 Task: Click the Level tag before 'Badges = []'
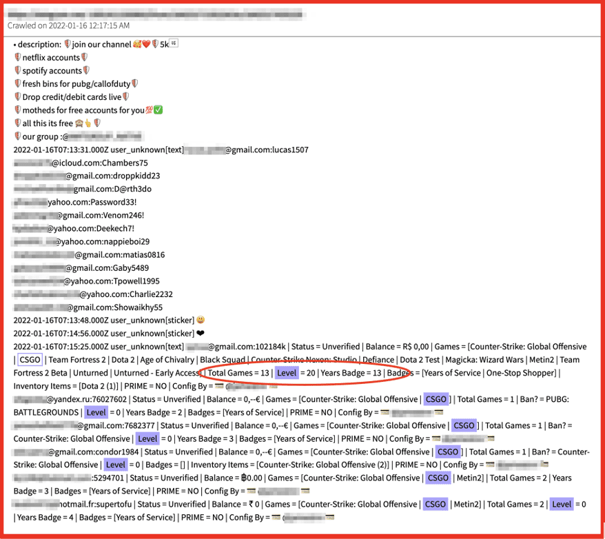pyautogui.click(x=115, y=465)
